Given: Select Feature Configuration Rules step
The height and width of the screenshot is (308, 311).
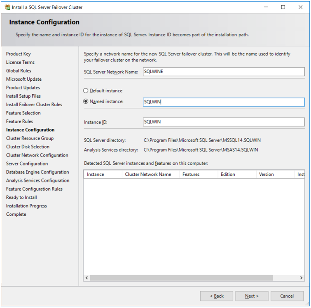Looking at the screenshot, I should (x=34, y=189).
